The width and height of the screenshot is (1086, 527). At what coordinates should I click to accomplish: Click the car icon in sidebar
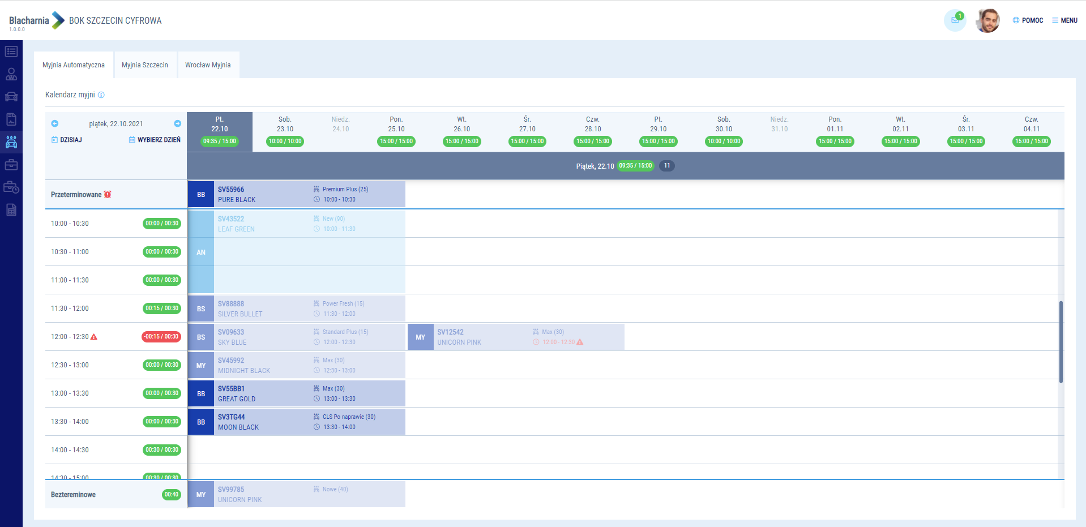[x=11, y=97]
